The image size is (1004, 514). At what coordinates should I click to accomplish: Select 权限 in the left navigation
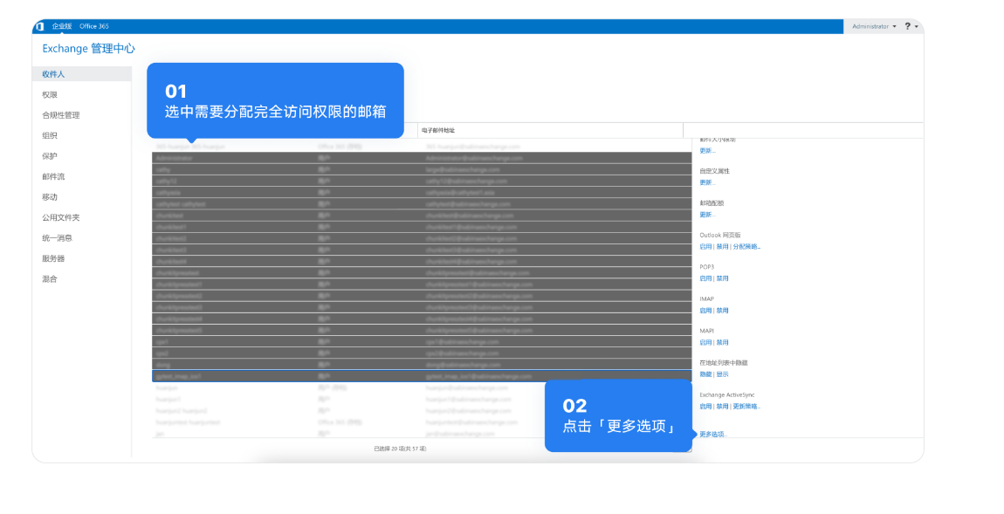point(51,93)
